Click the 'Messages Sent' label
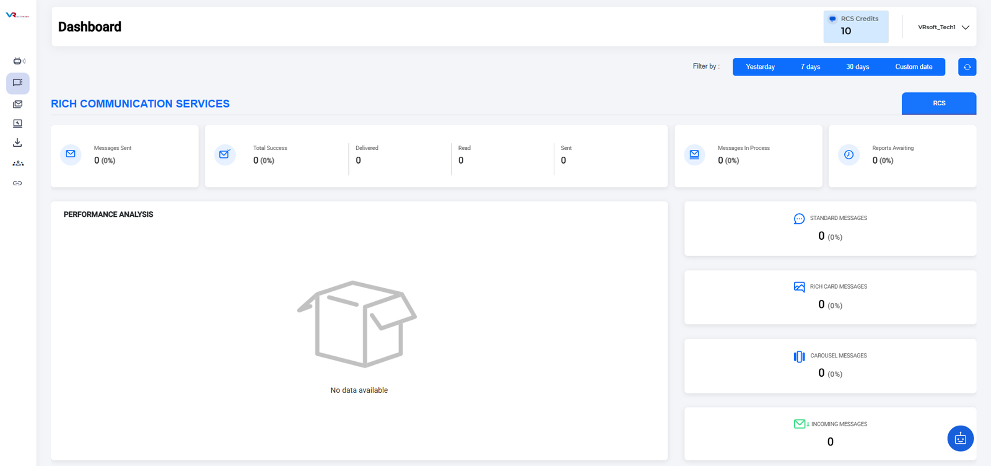 (113, 148)
